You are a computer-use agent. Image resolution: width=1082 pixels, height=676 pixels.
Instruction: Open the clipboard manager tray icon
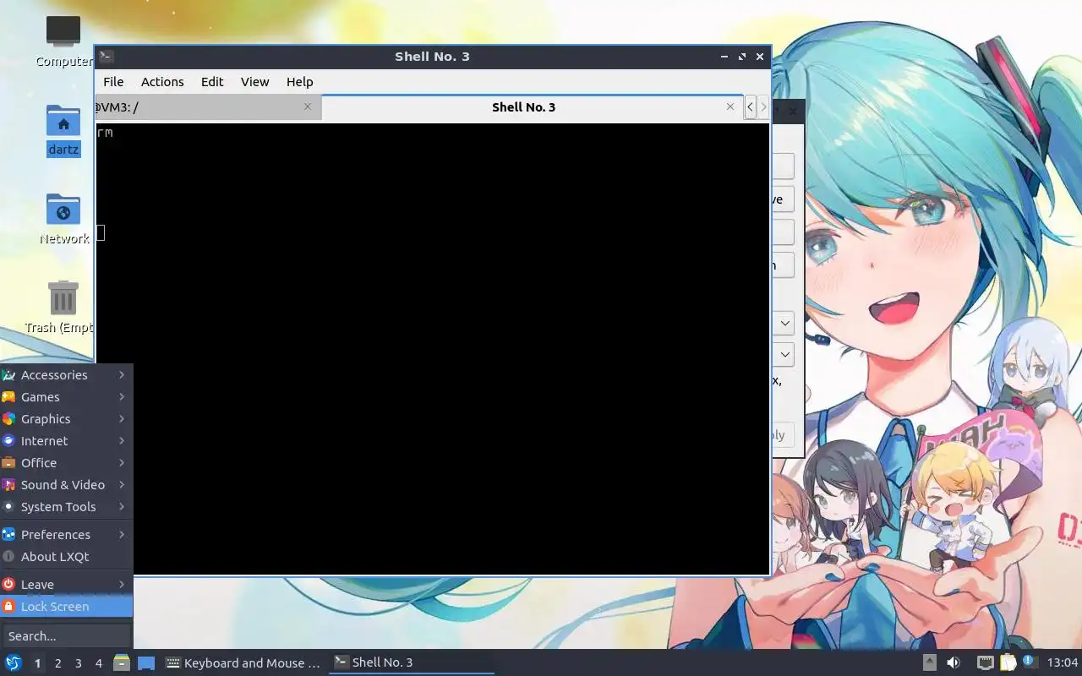pos(1008,662)
